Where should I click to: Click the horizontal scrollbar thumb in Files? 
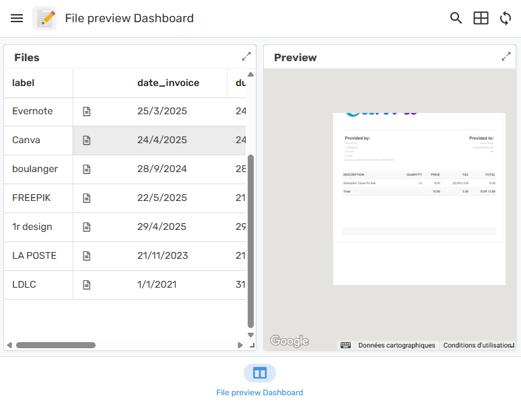coord(56,346)
